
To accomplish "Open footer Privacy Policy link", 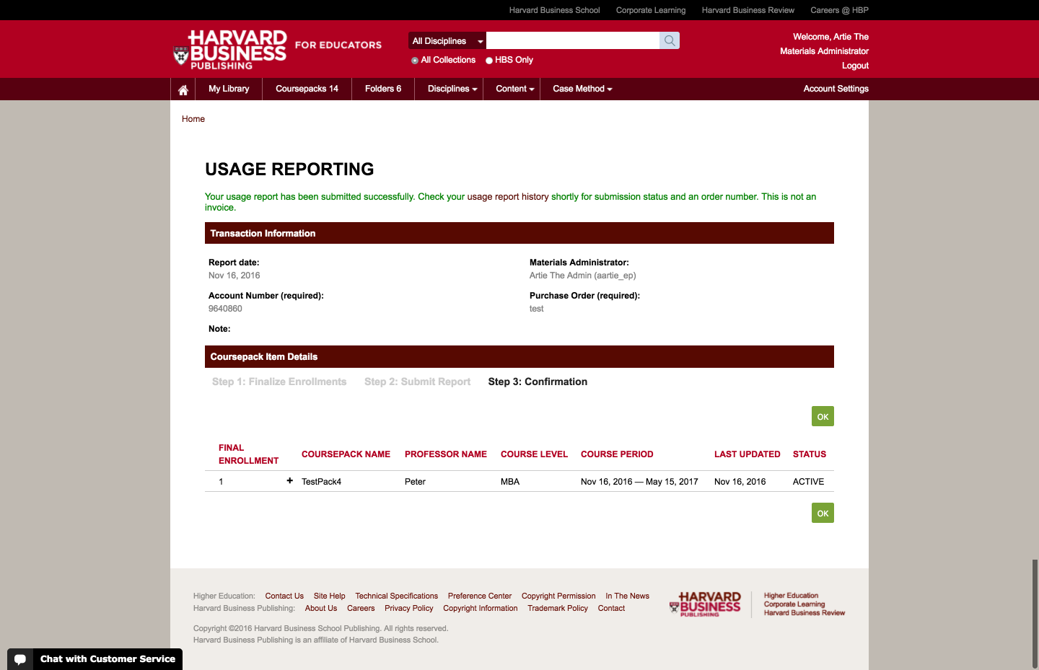I will (x=408, y=608).
